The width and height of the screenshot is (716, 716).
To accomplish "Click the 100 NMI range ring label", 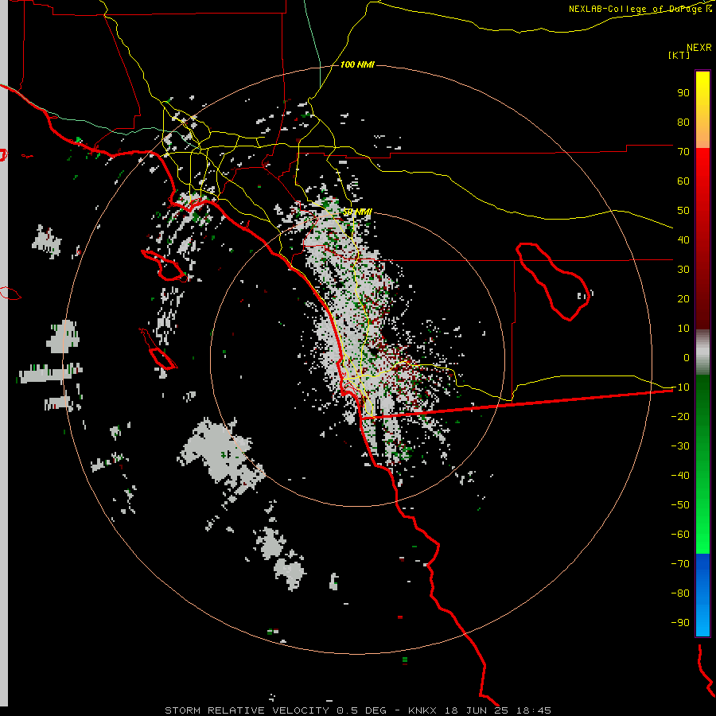I will (357, 65).
